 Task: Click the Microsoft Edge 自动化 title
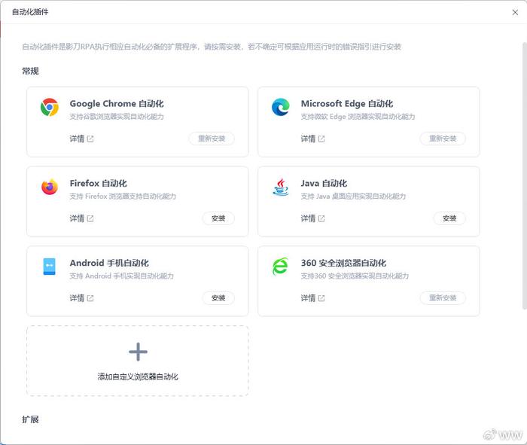coord(347,103)
